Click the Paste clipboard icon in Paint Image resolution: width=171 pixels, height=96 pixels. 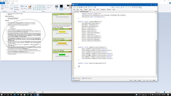tap(2, 6)
